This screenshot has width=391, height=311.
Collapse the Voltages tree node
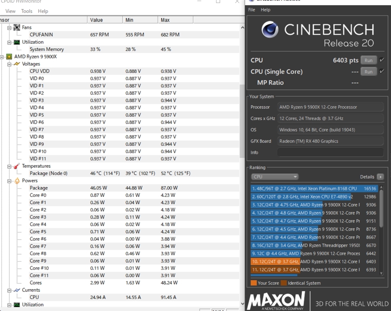point(10,64)
